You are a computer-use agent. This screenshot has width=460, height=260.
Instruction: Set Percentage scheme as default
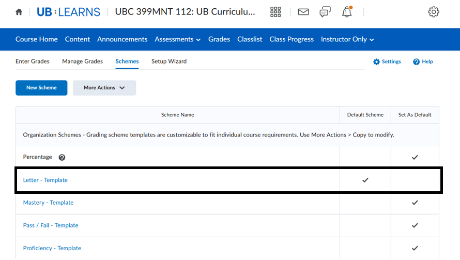click(x=415, y=157)
